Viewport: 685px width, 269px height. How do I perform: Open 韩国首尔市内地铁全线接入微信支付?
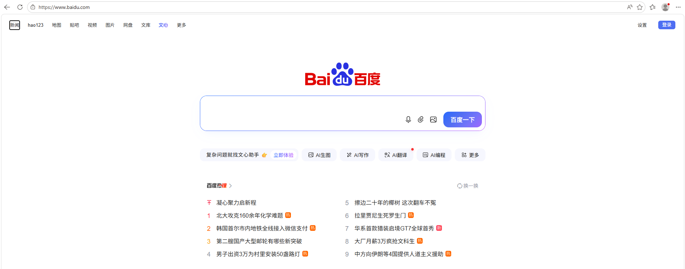(x=262, y=228)
